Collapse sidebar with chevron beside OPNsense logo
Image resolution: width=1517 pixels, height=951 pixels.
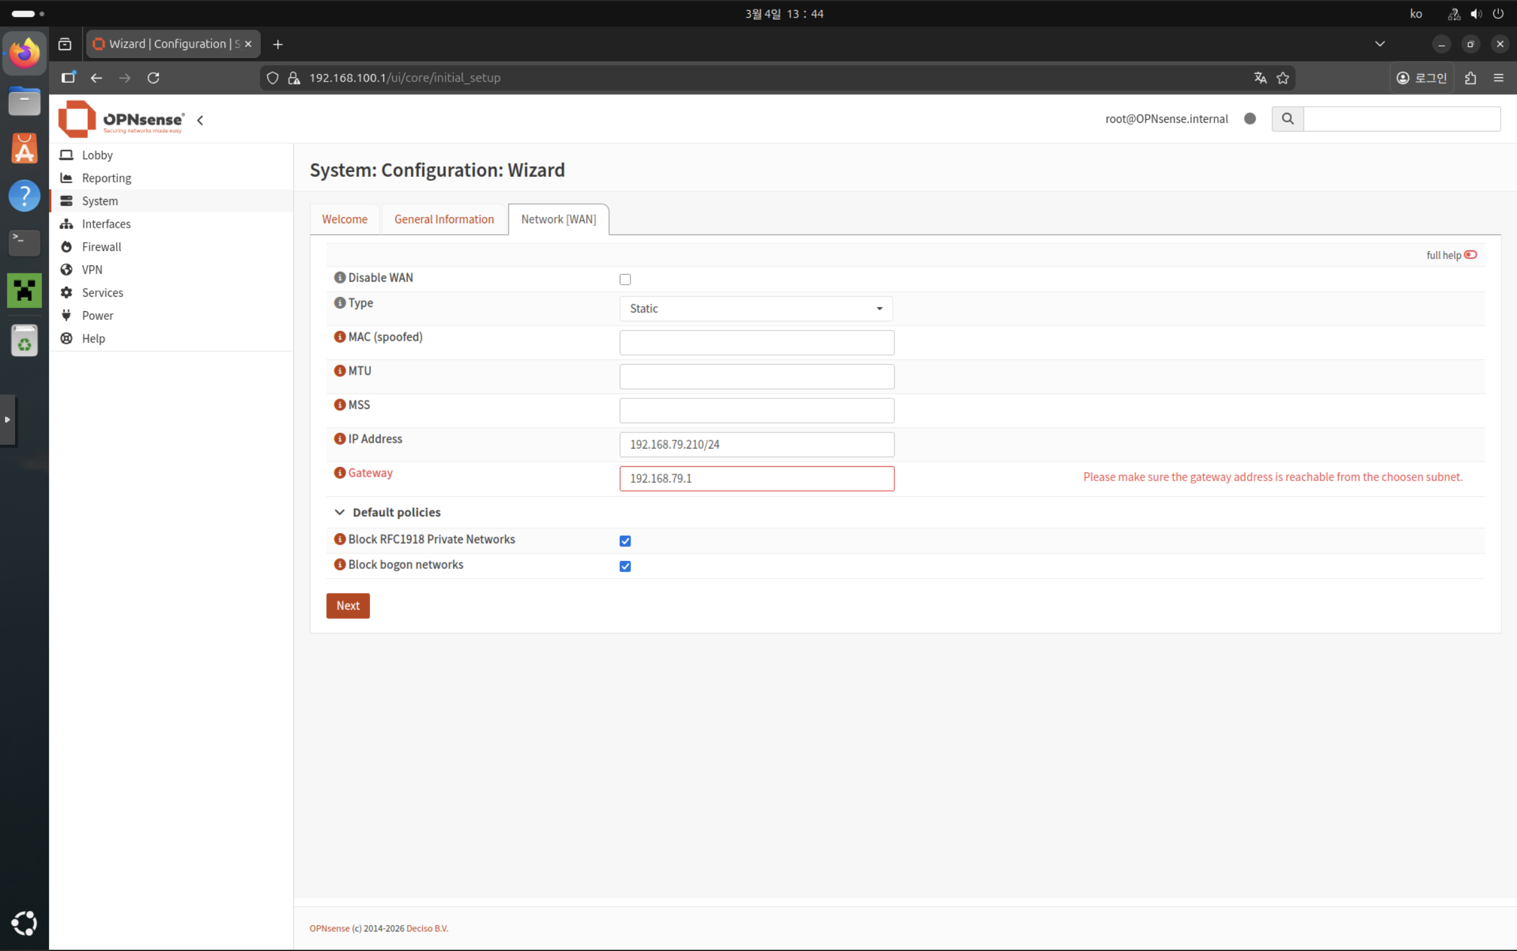pyautogui.click(x=200, y=120)
